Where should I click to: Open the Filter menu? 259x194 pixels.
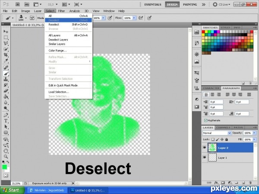click(61, 11)
